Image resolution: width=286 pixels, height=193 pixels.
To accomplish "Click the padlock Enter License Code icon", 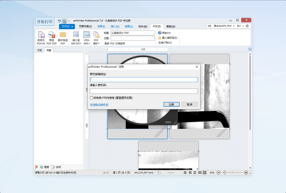I will click(x=160, y=38).
